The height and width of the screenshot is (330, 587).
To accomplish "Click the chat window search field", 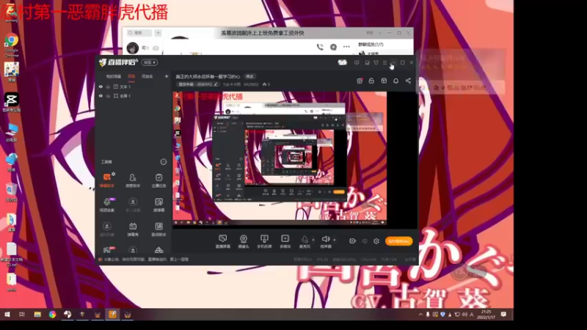I will click(x=139, y=33).
